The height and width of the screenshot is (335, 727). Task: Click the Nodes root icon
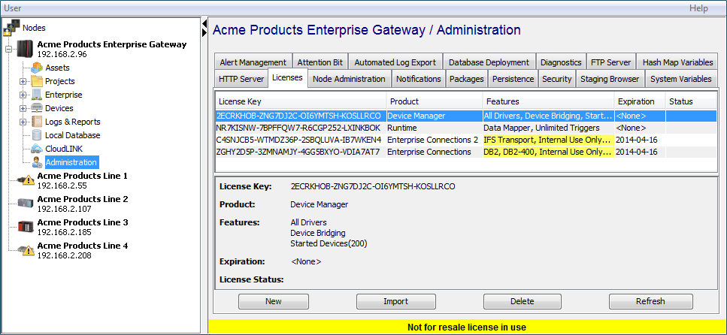[x=11, y=28]
